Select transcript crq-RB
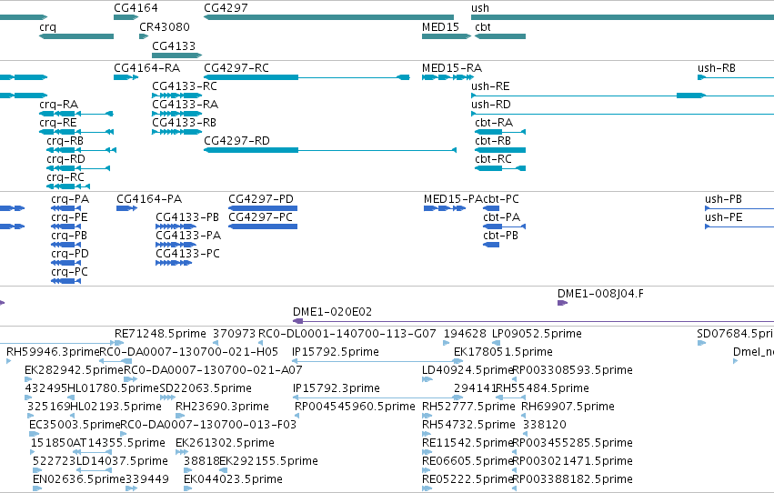The image size is (774, 493). point(82,150)
